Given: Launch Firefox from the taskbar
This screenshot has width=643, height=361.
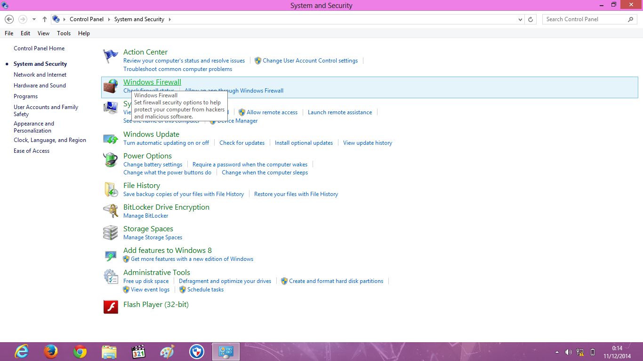Looking at the screenshot, I should (x=51, y=352).
